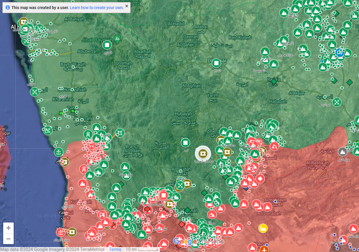
Task: Dismiss the user-created map notice
Action: pos(127,6)
